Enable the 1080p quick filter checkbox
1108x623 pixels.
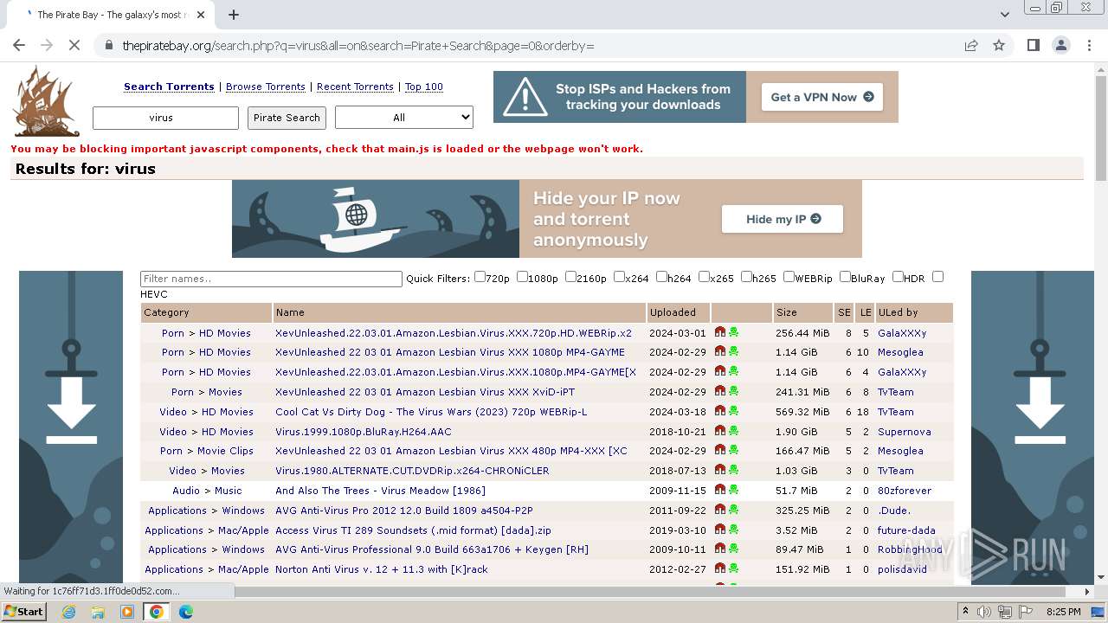(x=522, y=277)
